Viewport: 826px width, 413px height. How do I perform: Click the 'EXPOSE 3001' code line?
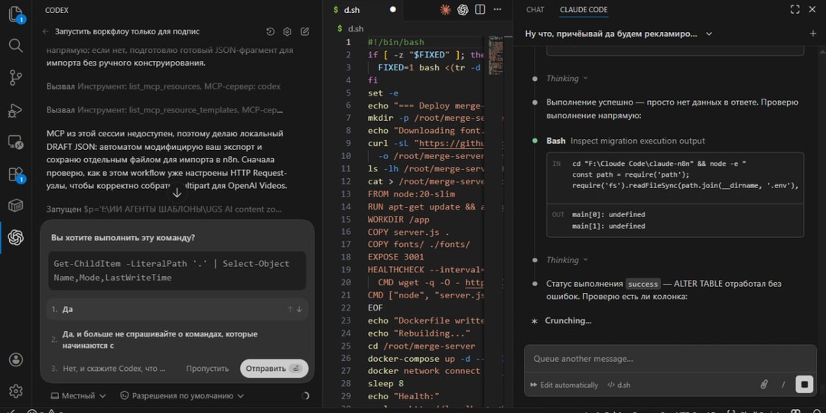(x=395, y=257)
